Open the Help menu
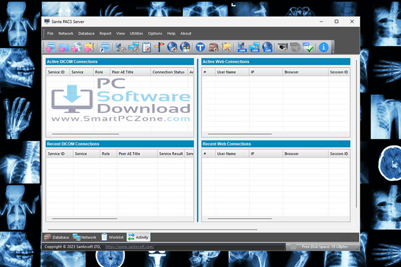The width and height of the screenshot is (401, 267). 172,33
